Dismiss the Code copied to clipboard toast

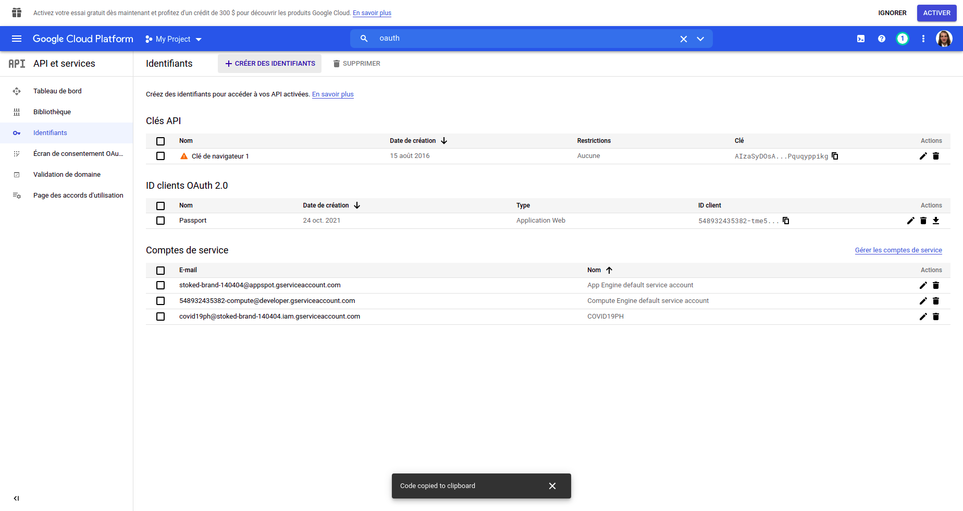click(x=552, y=485)
